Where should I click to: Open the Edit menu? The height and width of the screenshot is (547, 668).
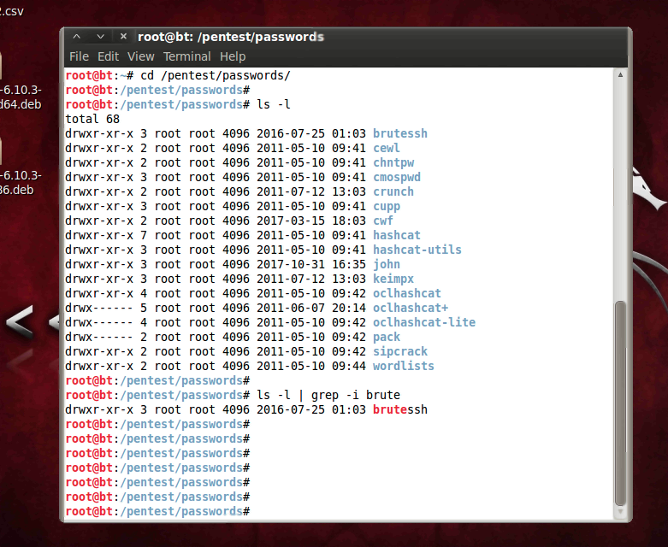tap(108, 56)
